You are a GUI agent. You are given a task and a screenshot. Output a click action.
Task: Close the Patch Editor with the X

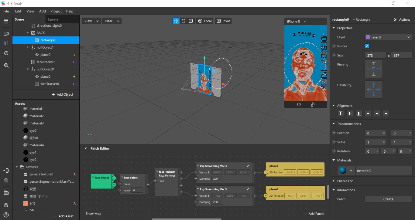pyautogui.click(x=86, y=148)
